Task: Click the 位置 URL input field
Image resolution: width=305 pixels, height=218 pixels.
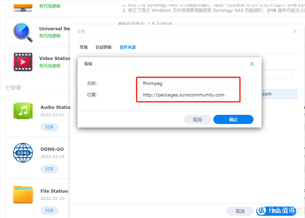Action: pyautogui.click(x=192, y=95)
